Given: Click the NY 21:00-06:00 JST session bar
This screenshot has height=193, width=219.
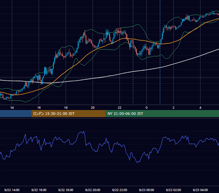Looking at the screenshot, I should coord(162,114).
